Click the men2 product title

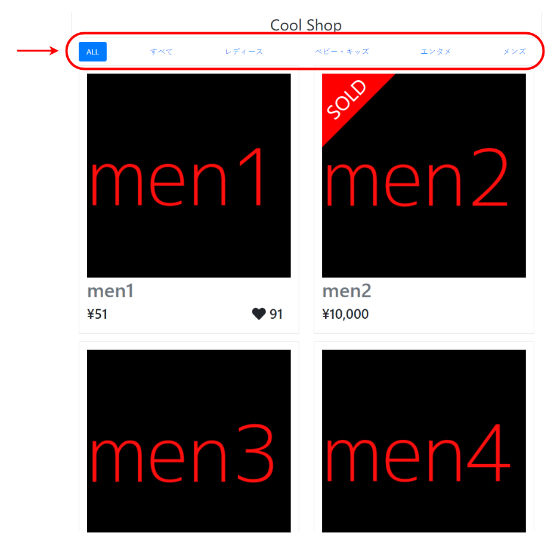click(346, 291)
